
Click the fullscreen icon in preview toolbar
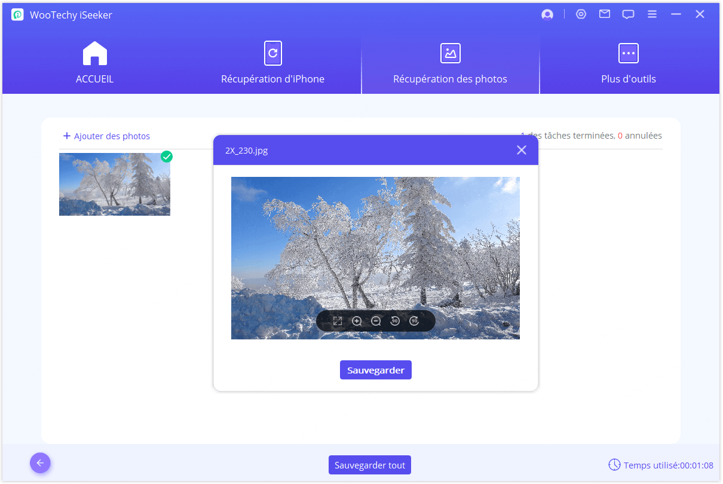pos(338,321)
